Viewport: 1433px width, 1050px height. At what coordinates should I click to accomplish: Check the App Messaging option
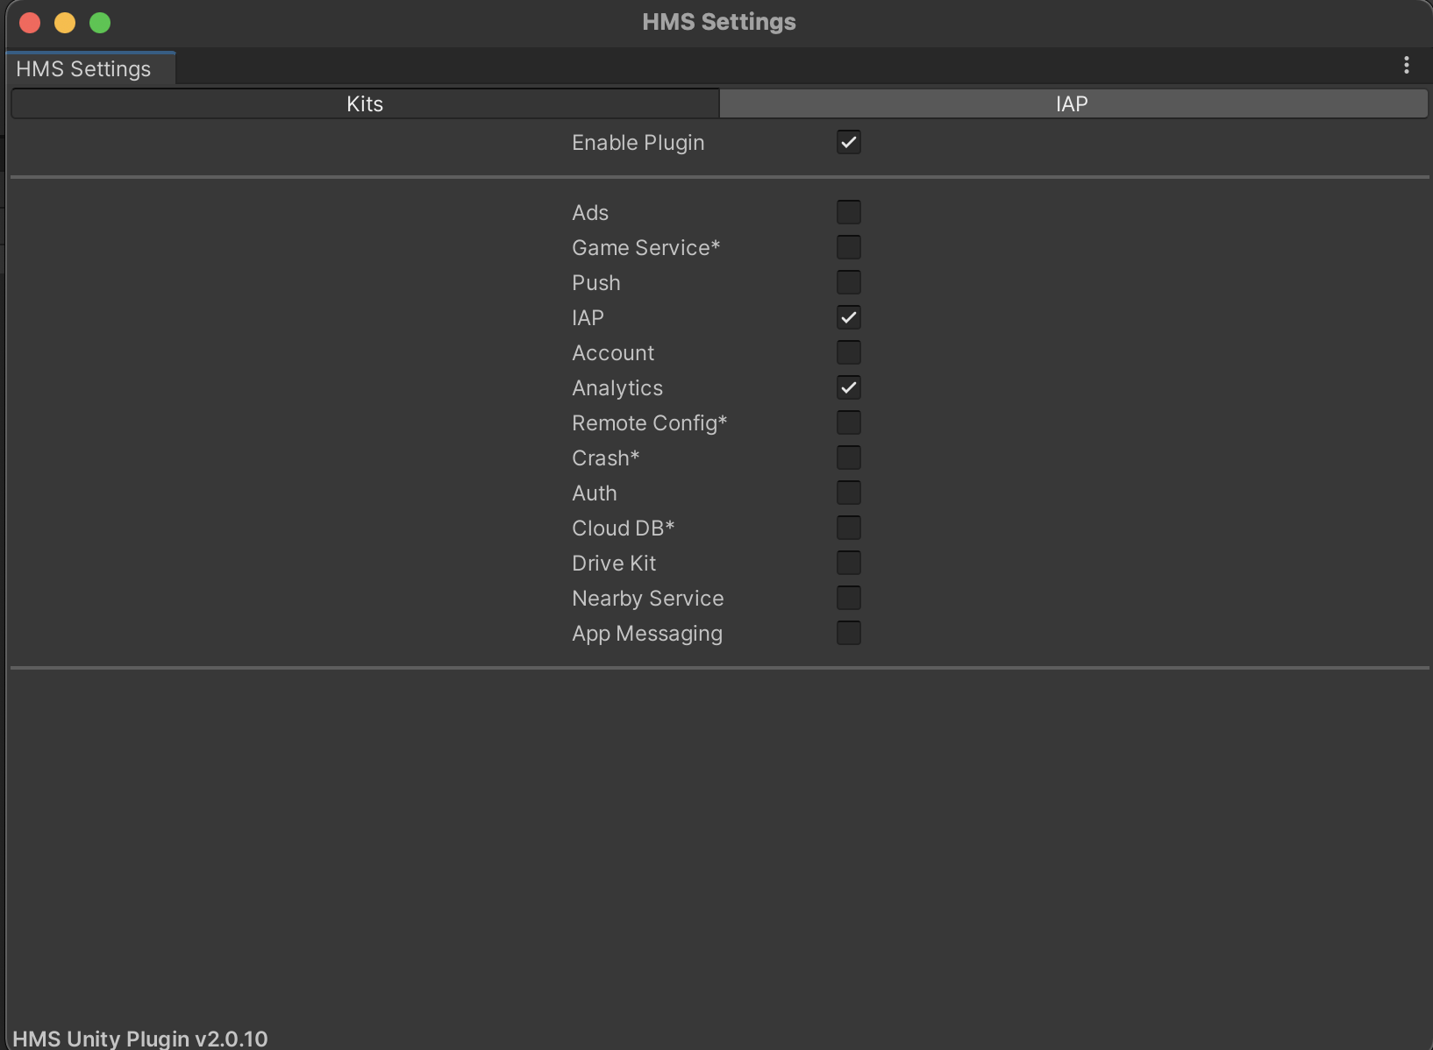point(848,633)
